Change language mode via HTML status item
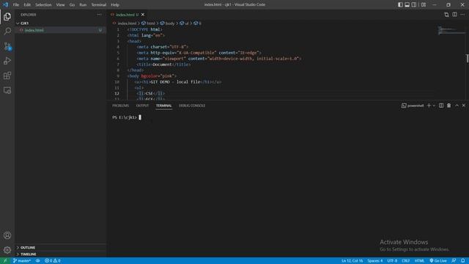The image size is (469, 264). point(419,261)
